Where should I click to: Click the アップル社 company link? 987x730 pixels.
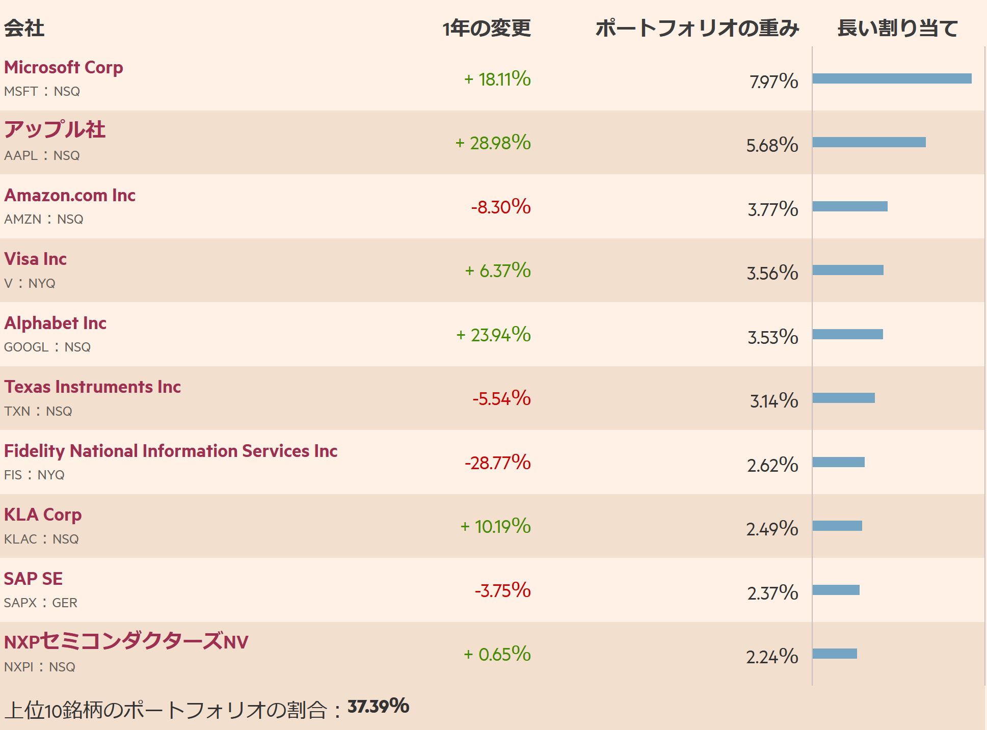pos(55,129)
